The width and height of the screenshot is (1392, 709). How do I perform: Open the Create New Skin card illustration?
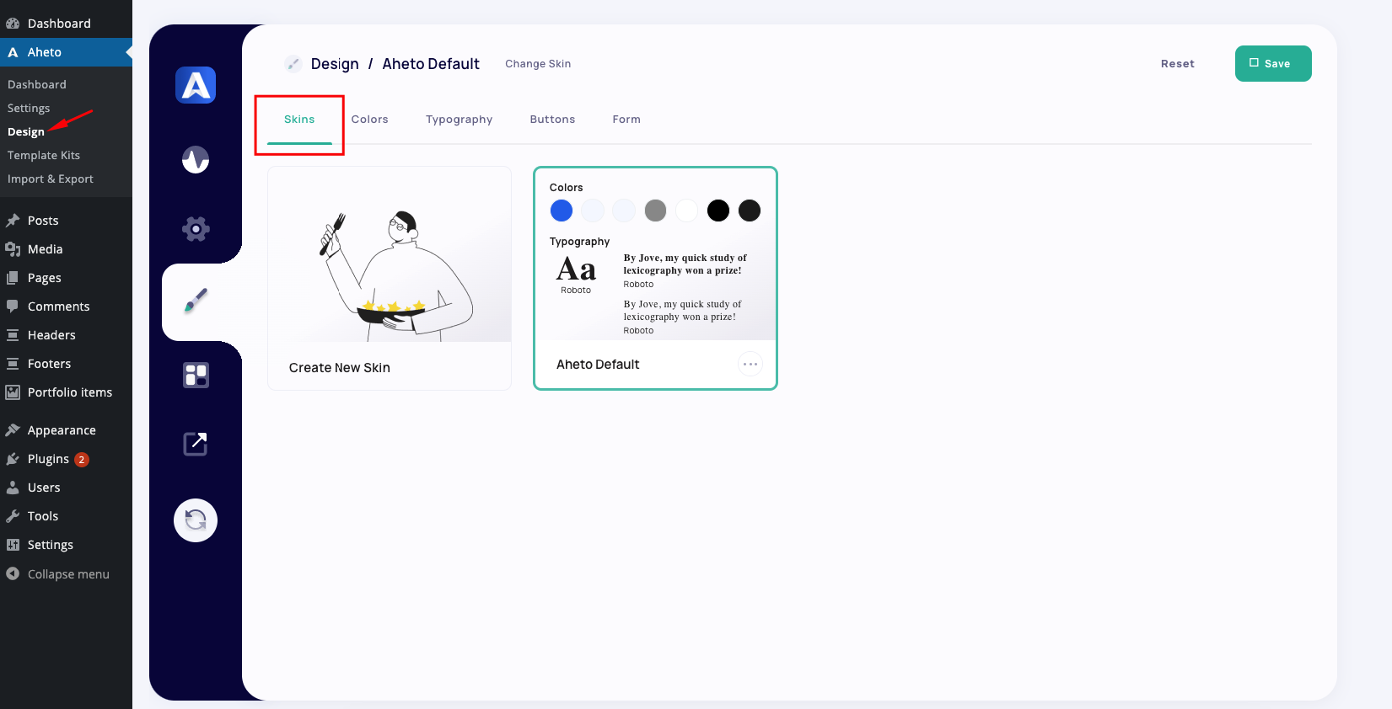tap(390, 254)
